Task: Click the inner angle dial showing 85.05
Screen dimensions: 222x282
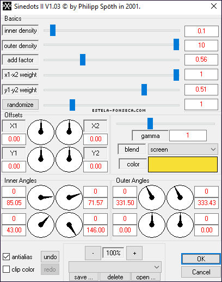Action: [41, 198]
